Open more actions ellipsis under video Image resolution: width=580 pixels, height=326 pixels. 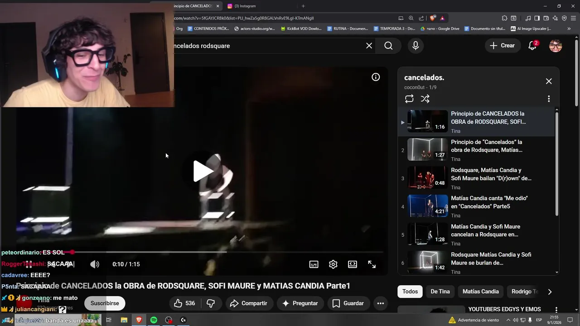click(x=381, y=303)
